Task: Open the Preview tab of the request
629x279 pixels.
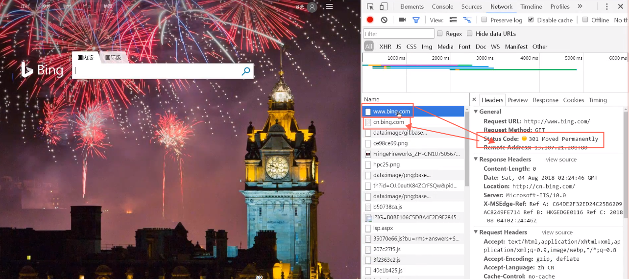Action: pyautogui.click(x=518, y=100)
